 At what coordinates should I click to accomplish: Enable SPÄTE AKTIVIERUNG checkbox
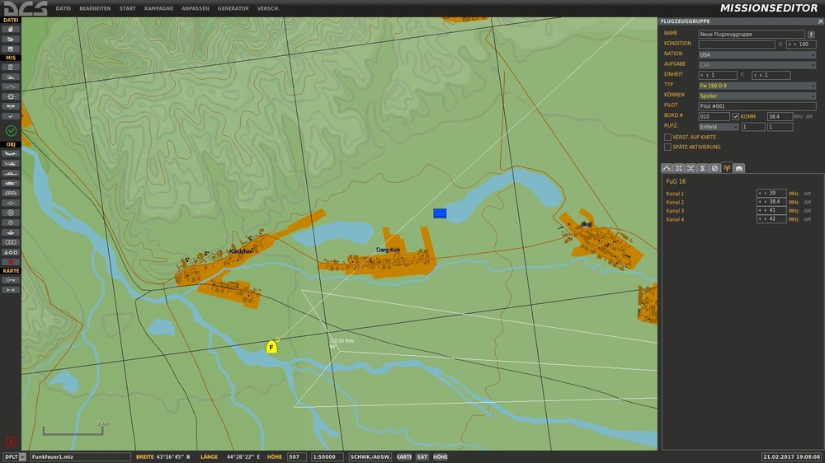[x=667, y=147]
